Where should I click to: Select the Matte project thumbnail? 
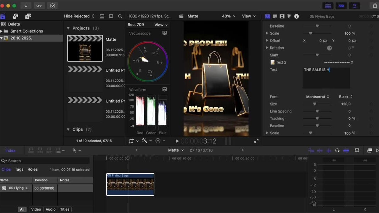point(85,48)
